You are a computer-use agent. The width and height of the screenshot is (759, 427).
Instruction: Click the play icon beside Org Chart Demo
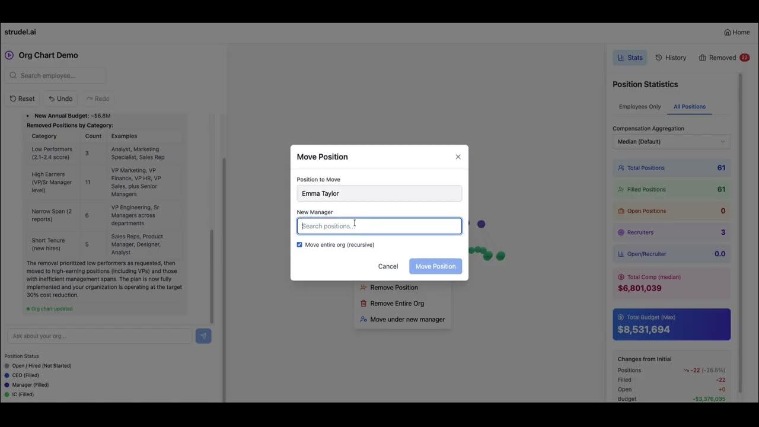click(9, 55)
